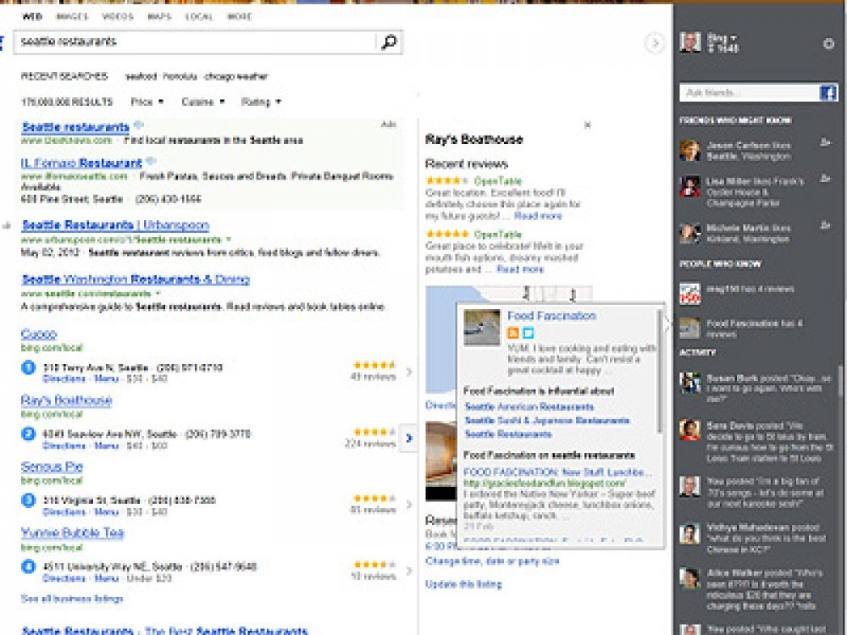Click Update this listing link
Screen dimensions: 847x635
point(463,584)
